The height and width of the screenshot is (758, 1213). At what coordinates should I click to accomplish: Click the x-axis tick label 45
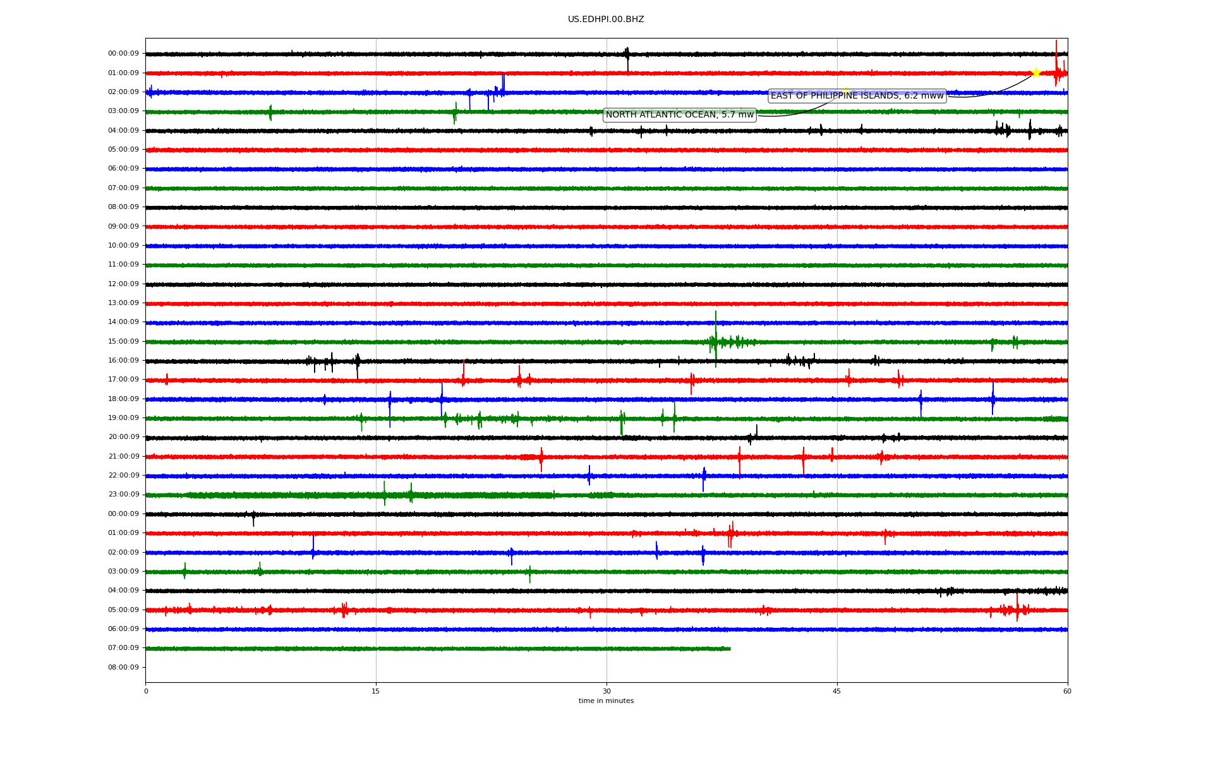(837, 691)
